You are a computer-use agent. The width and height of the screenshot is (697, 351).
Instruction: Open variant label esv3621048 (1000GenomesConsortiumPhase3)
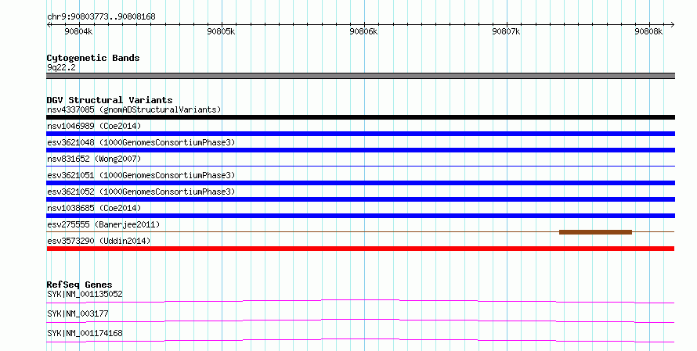click(x=141, y=142)
